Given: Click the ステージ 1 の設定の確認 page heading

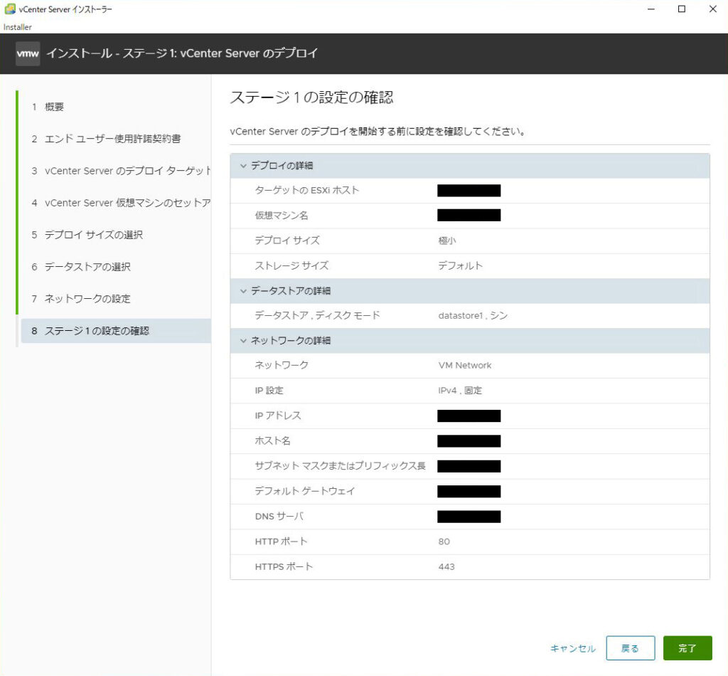Looking at the screenshot, I should click(312, 97).
